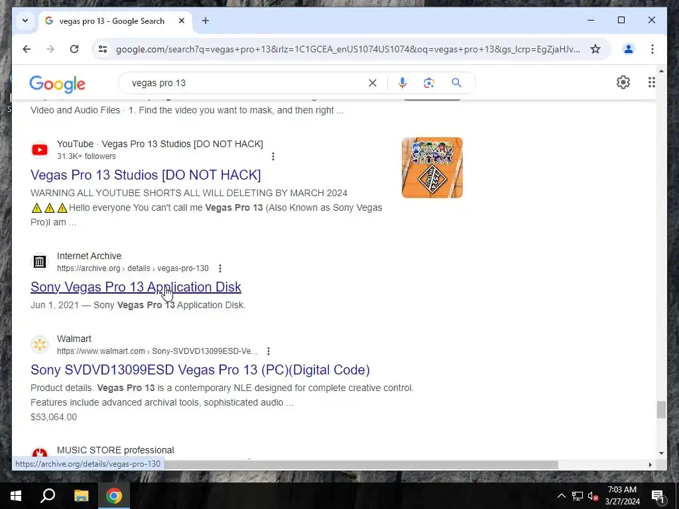
Task: Click the 31.3K+ followers text
Action: (x=86, y=156)
